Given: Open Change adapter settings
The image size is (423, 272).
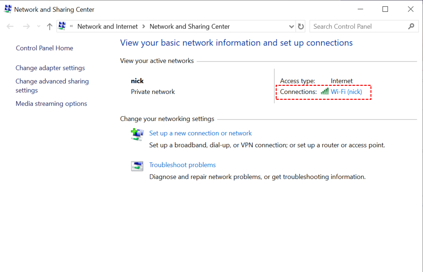Looking at the screenshot, I should (x=50, y=68).
